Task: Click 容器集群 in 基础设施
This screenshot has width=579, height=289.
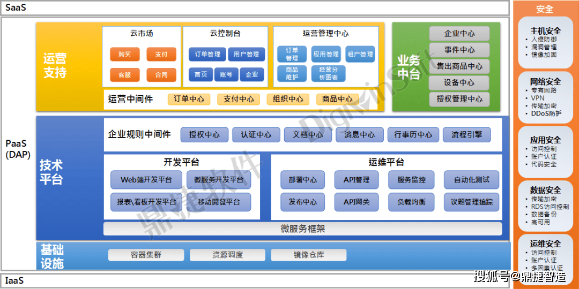Action: 146,255
